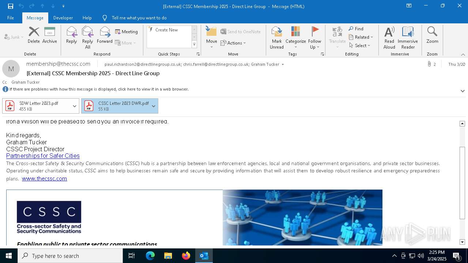This screenshot has height=263, width=468.
Task: Launch Firefox from the taskbar
Action: coord(186,256)
